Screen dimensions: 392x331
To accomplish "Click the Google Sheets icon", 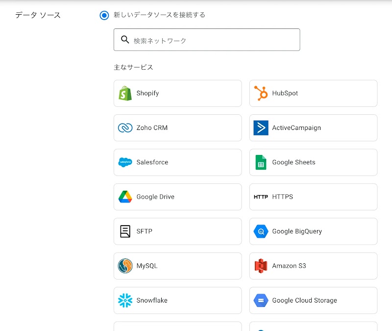I will (x=261, y=162).
